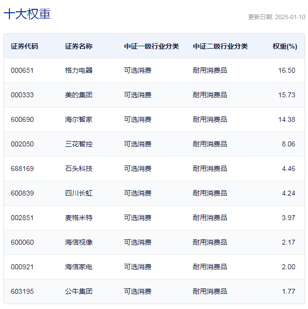
Task: Click weight value 4.24
Action: point(288,193)
